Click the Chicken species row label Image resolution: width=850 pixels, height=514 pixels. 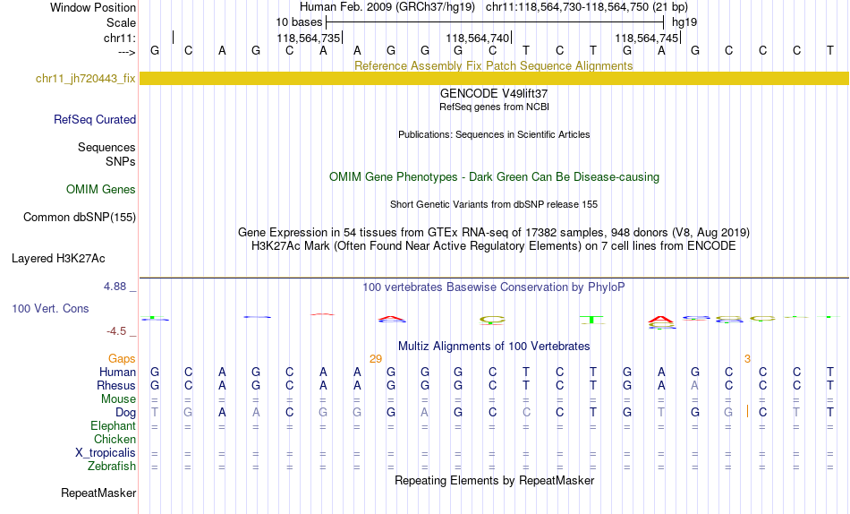pos(115,439)
